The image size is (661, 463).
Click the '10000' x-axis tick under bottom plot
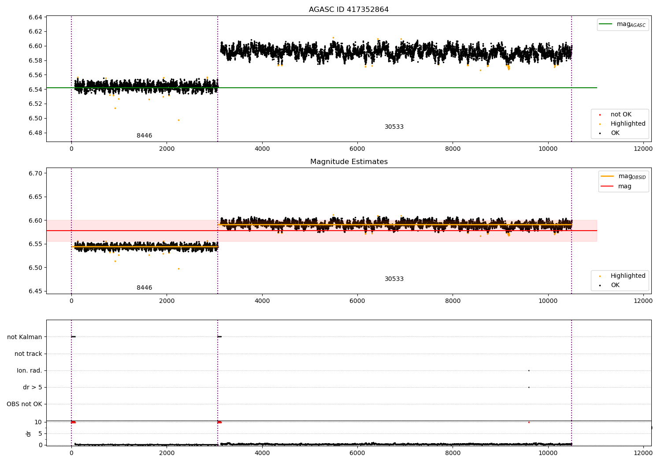pyautogui.click(x=548, y=453)
